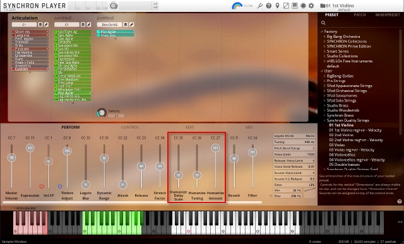Image resolution: width=404 pixels, height=244 pixels.
Task: Click the preset search magnifier icon
Action: point(323,23)
